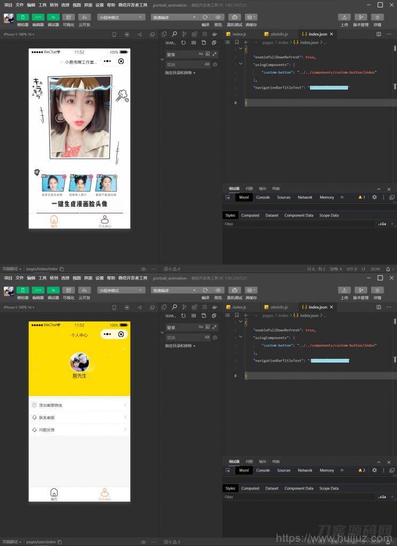The image size is (397, 546).
Task: Toggle preserve case AB in upper replace box
Action: (x=207, y=64)
